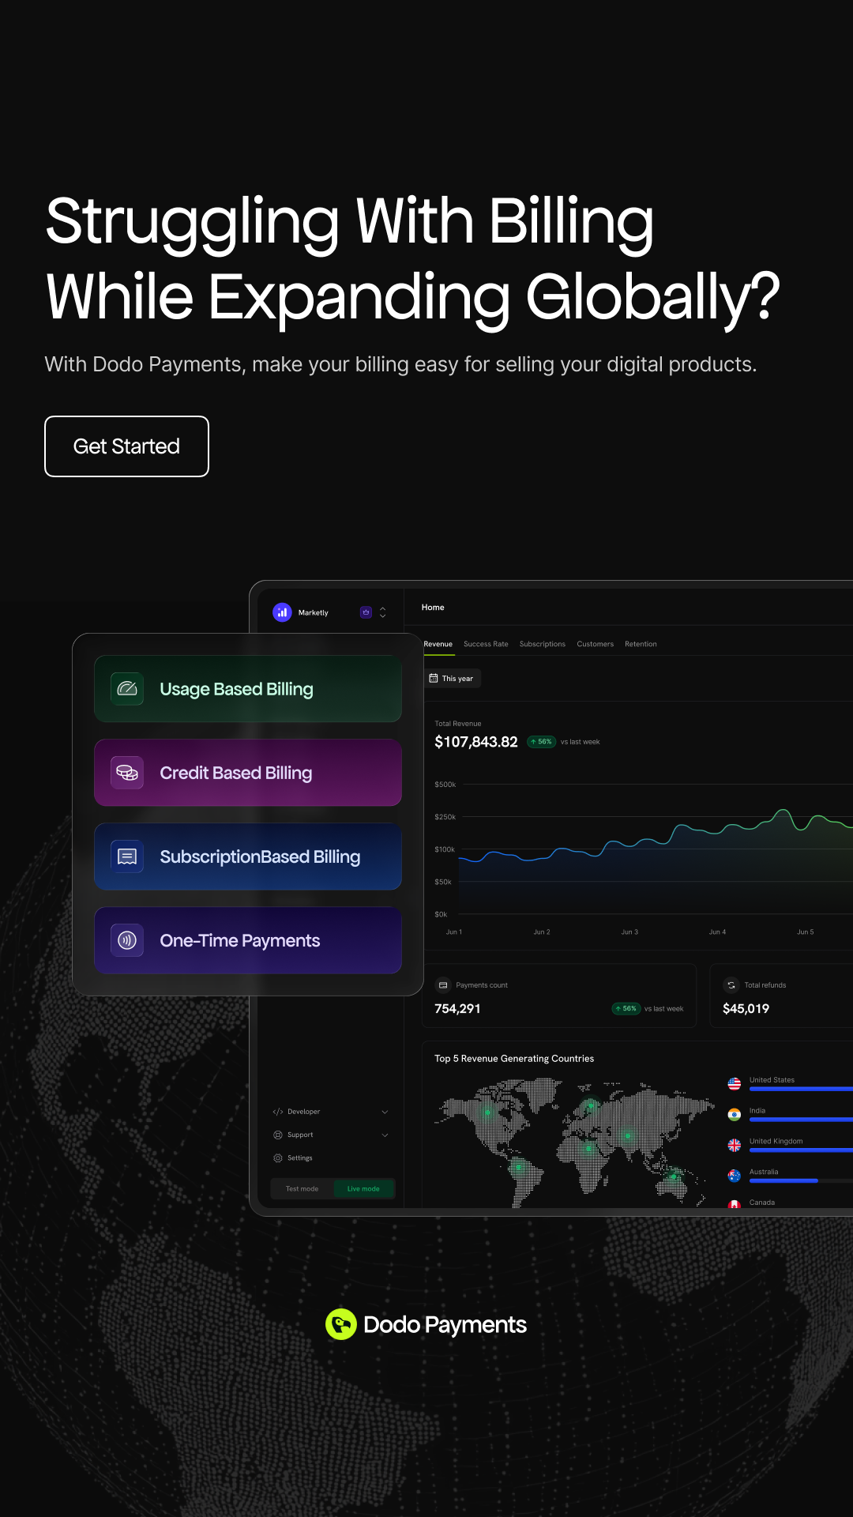Click the $500k chart axis label
The height and width of the screenshot is (1517, 853).
click(x=445, y=785)
